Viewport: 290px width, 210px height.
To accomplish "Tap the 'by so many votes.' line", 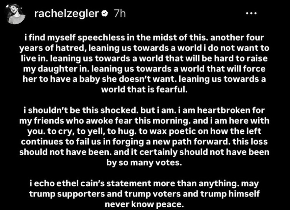I will point(144,162).
